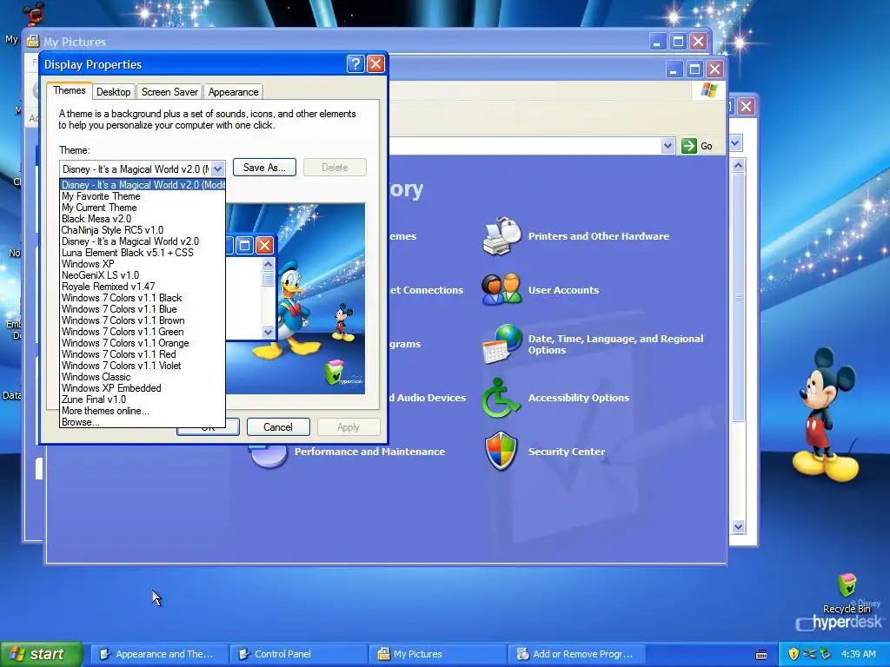Viewport: 890px width, 667px height.
Task: Click the system clock showing 4:39 AM
Action: coord(858,654)
